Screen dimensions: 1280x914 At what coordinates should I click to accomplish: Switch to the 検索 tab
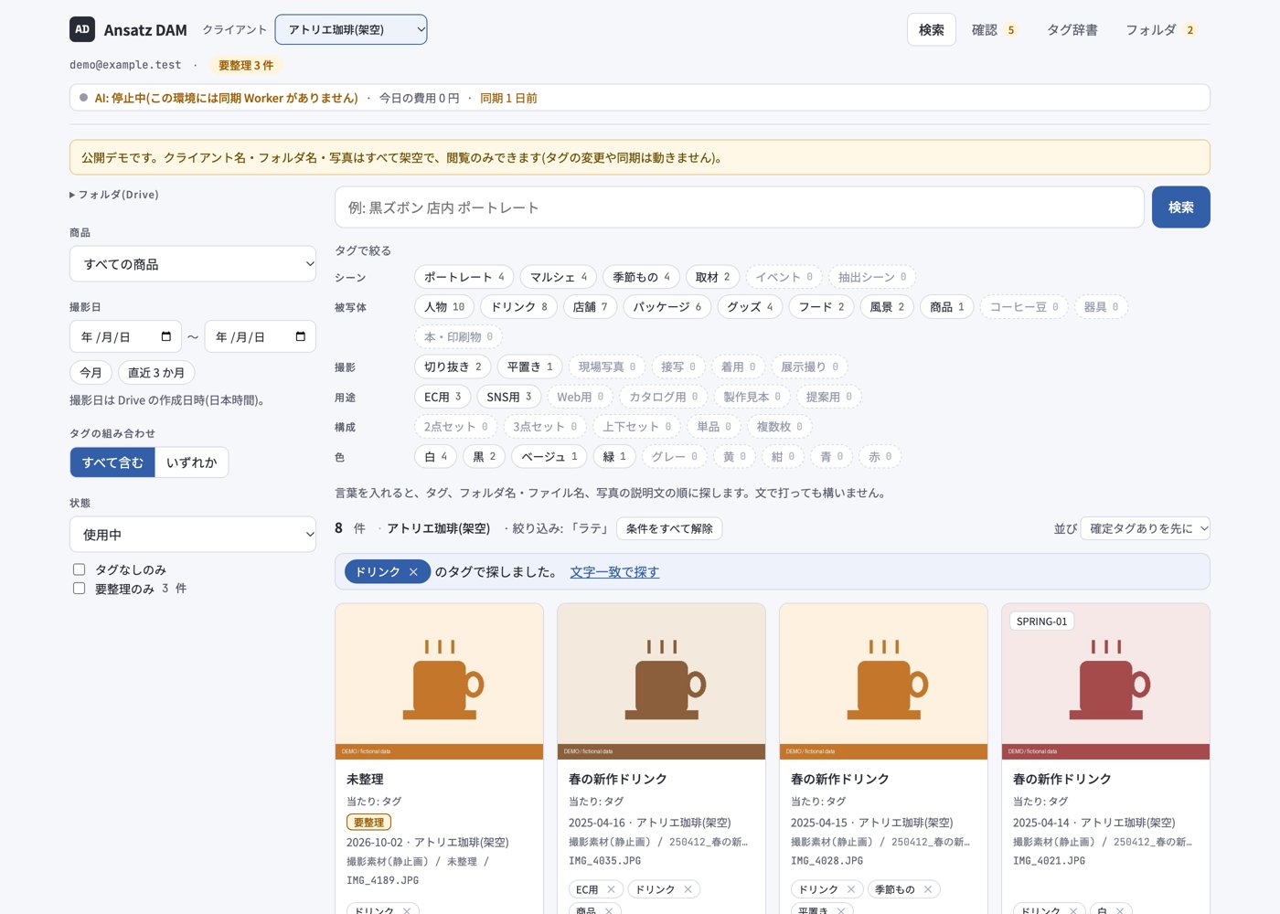[x=932, y=30]
